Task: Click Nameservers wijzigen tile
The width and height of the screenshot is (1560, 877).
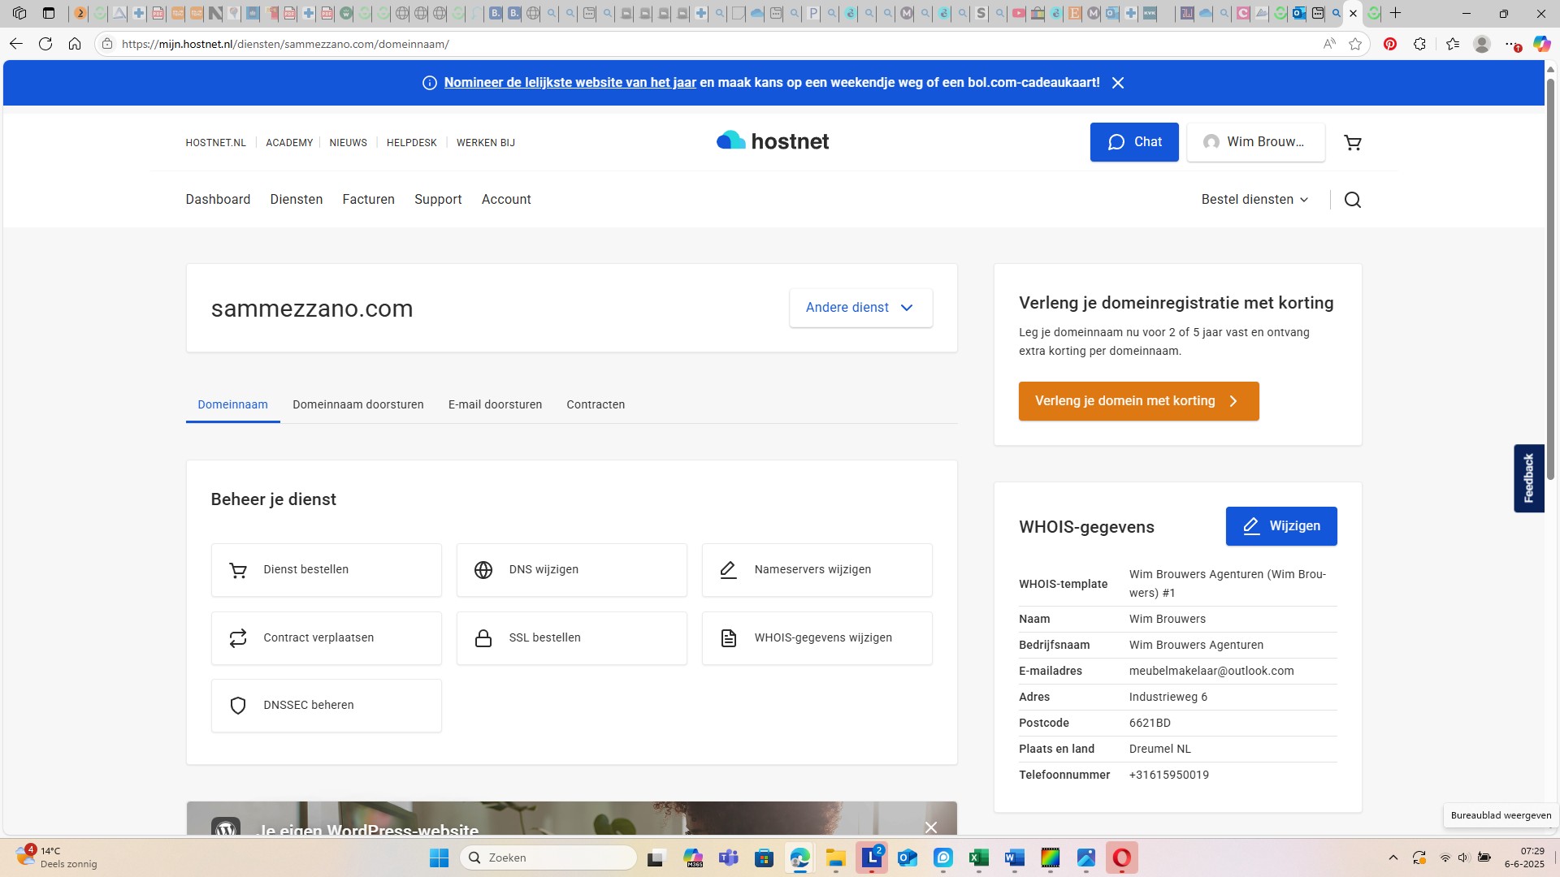Action: point(817,570)
